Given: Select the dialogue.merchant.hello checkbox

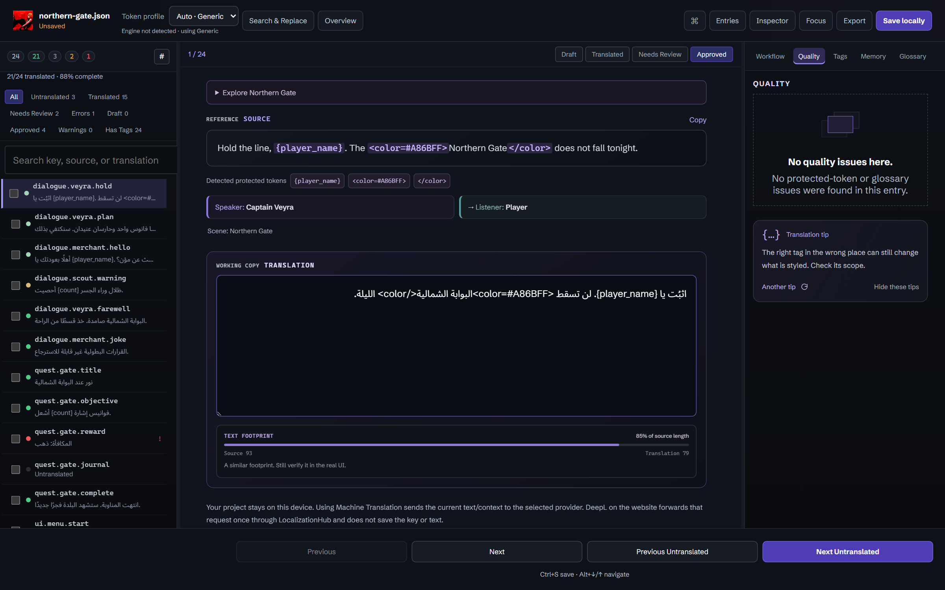Looking at the screenshot, I should pos(16,254).
